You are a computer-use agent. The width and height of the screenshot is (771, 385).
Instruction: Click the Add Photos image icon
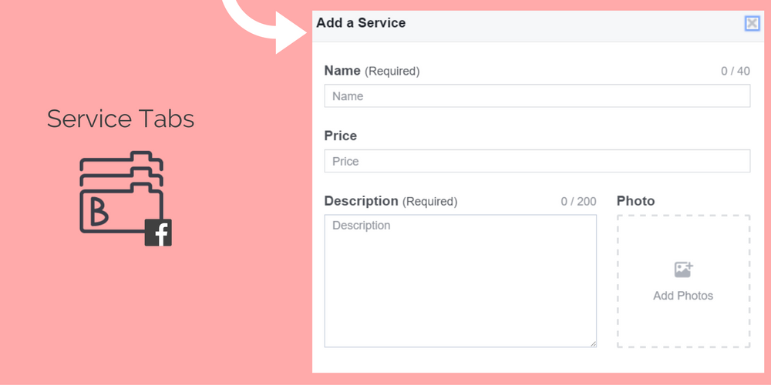click(x=683, y=269)
